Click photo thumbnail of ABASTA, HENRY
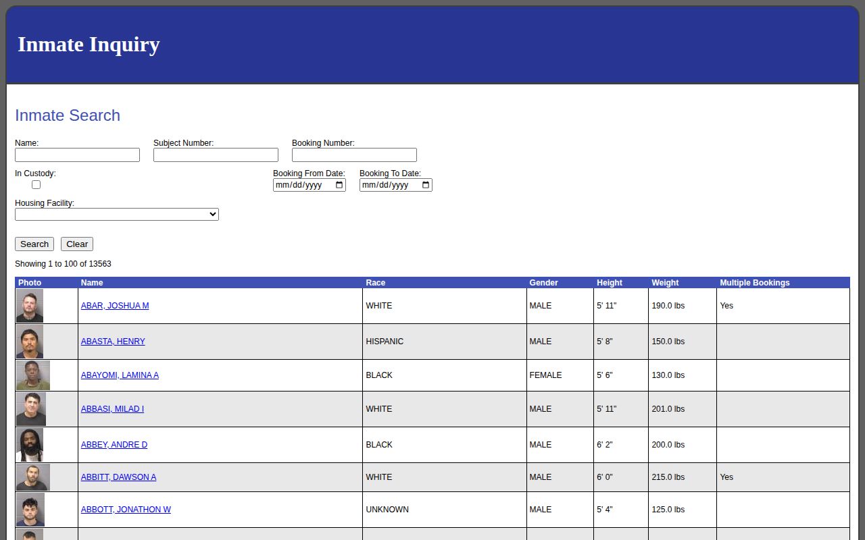Viewport: 865px width, 540px height. 30,342
